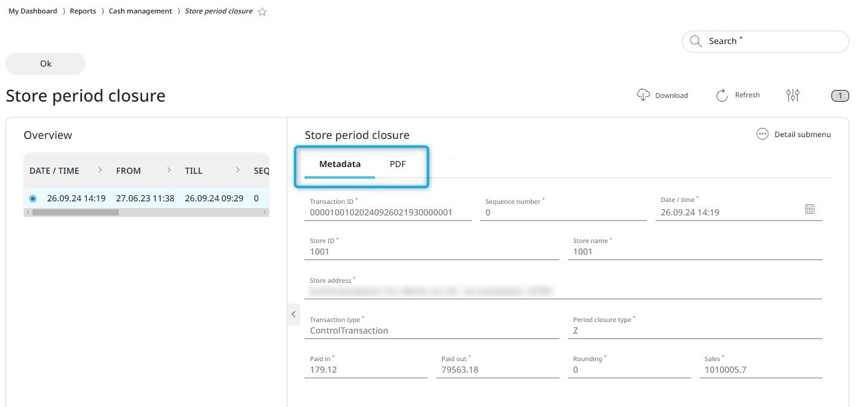Expand the TILL column chevron
859x407 pixels.
tap(238, 170)
